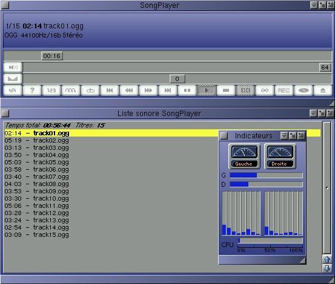Close the SongPlayer main window
The width and height of the screenshot is (335, 284).
click(x=5, y=5)
